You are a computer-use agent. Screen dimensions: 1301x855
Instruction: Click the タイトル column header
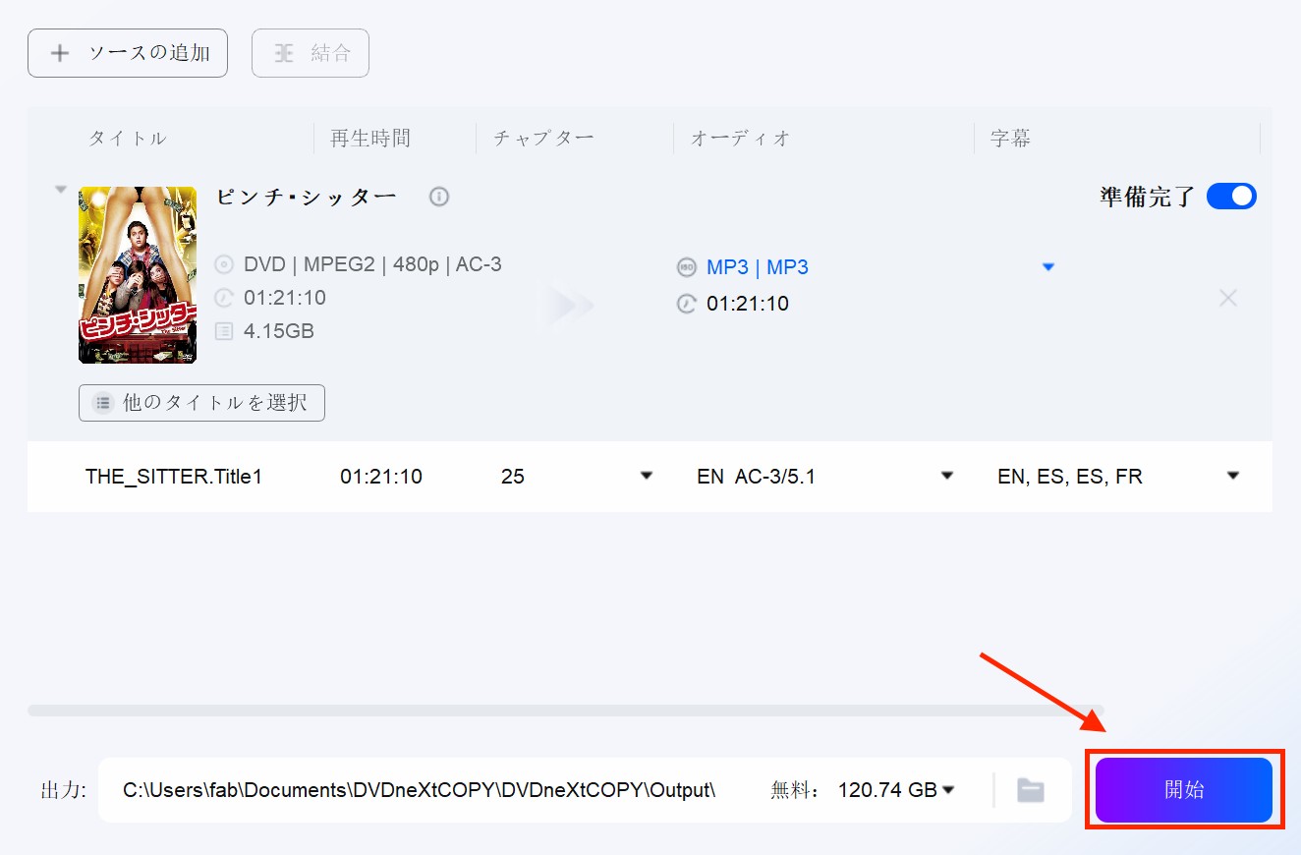click(x=128, y=139)
